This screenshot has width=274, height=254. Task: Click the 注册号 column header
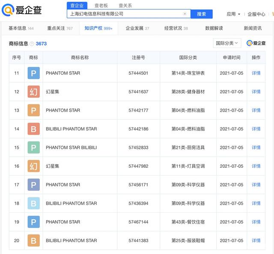point(138,57)
